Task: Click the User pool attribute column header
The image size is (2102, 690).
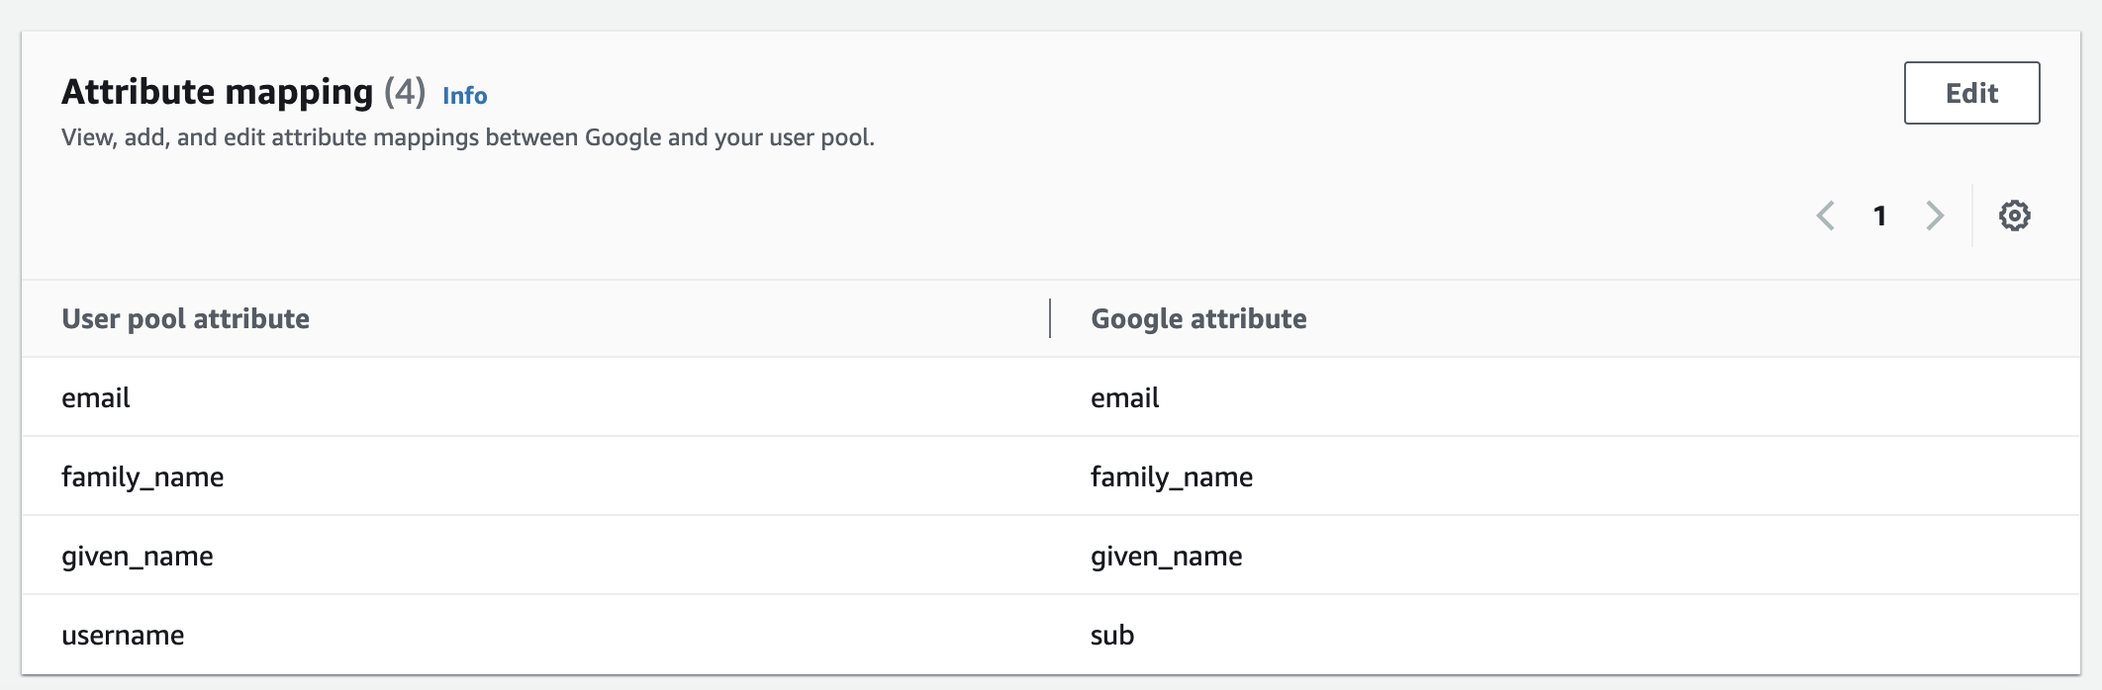Action: point(185,318)
